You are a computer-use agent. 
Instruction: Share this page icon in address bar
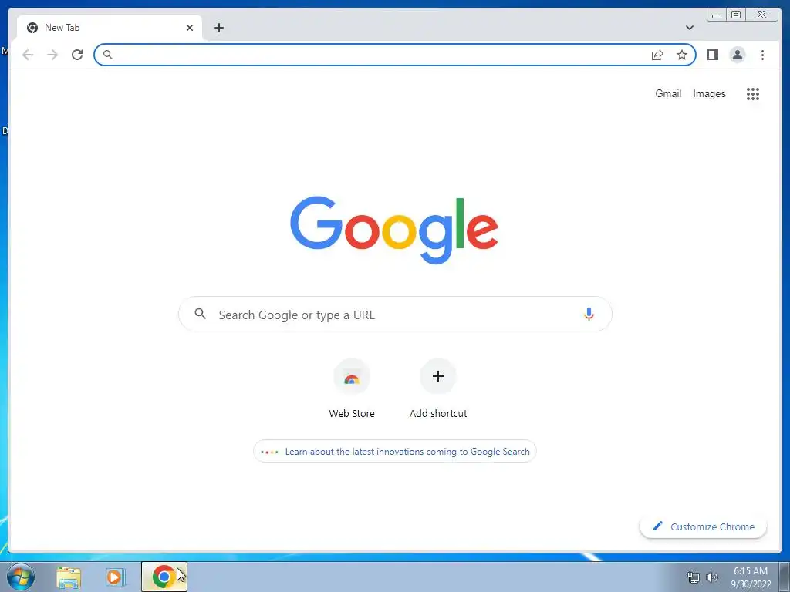click(657, 55)
